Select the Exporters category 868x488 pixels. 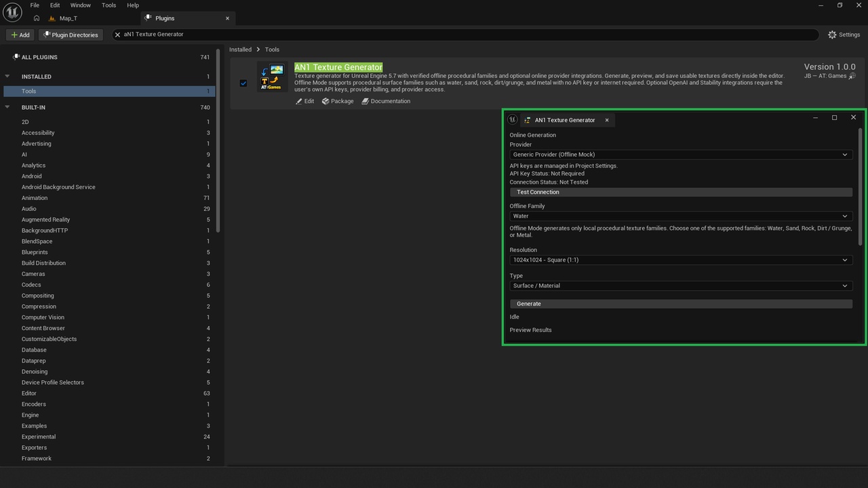coord(108,447)
